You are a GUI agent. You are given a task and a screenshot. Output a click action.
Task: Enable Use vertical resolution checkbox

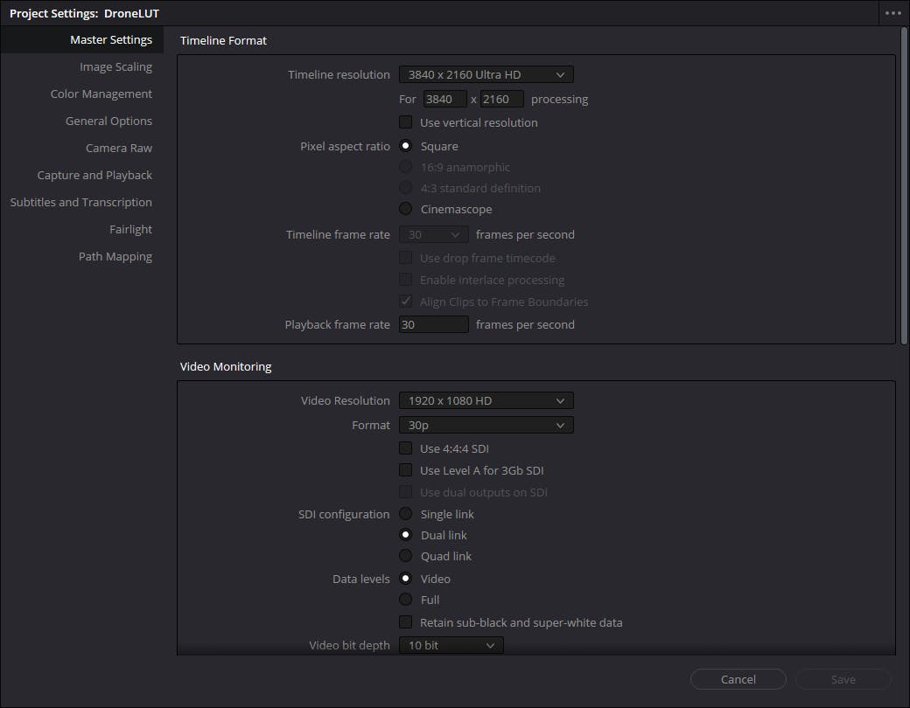point(406,122)
